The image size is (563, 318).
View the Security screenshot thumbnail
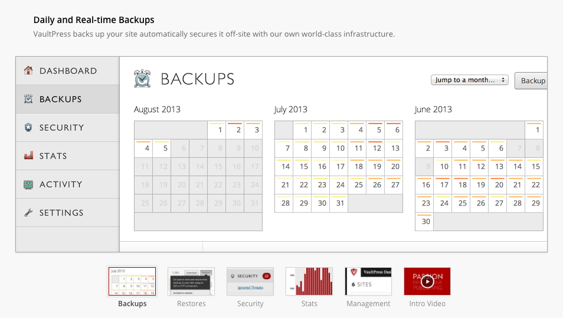pos(250,281)
